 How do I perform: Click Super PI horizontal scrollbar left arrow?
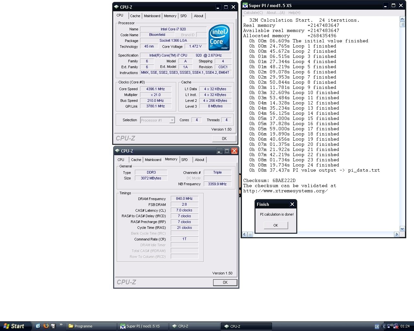pyautogui.click(x=245, y=234)
